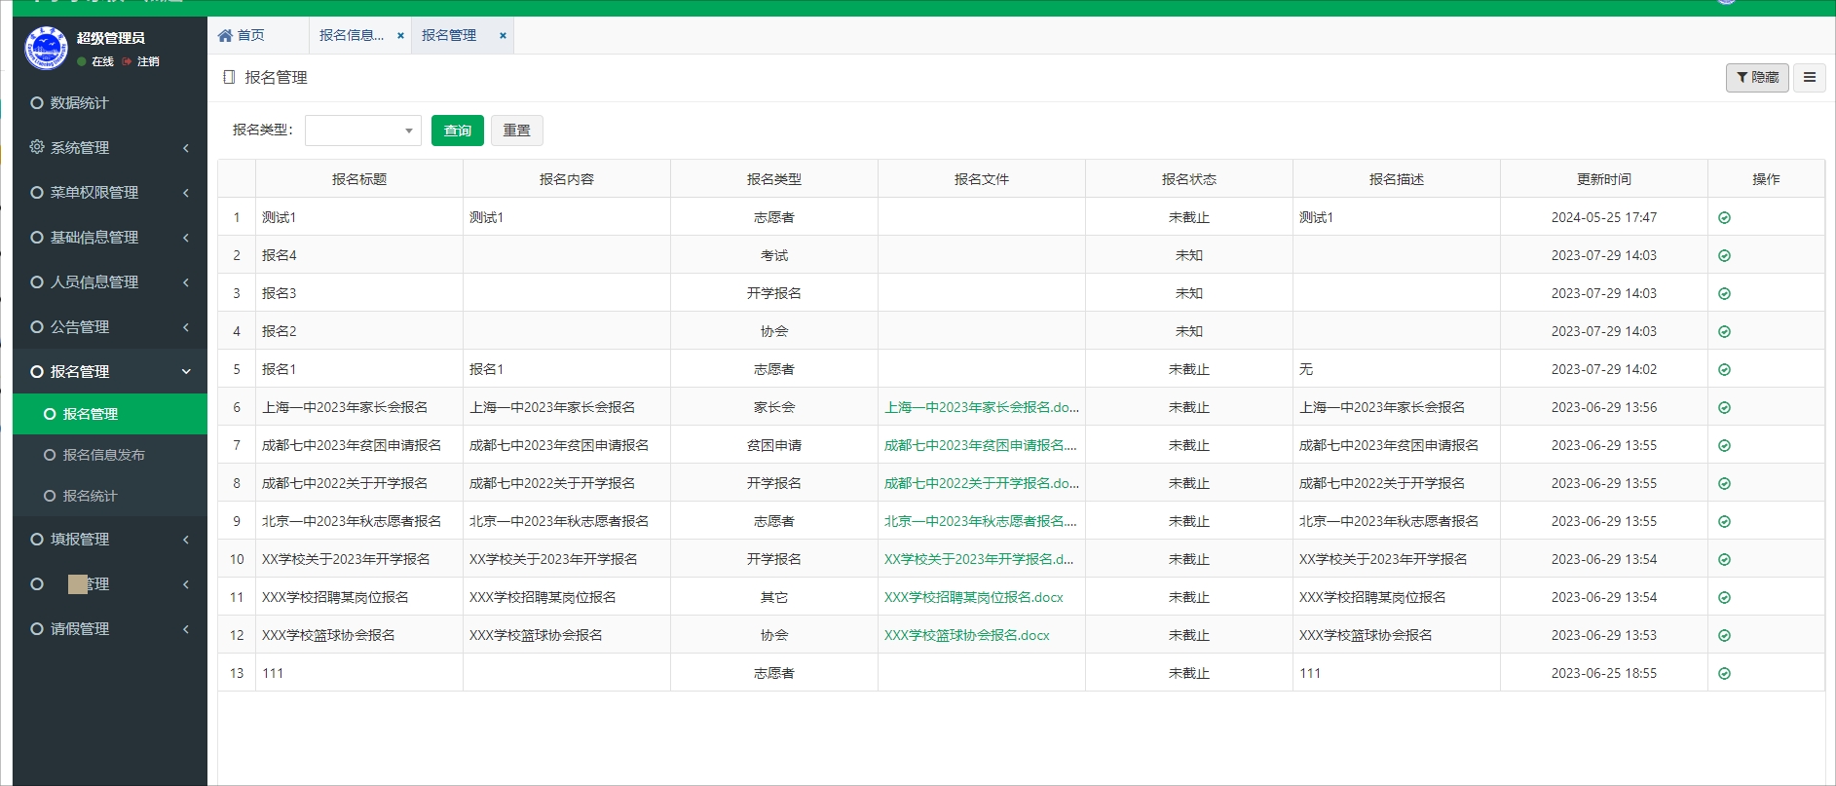The width and height of the screenshot is (1836, 786).
Task: Expand the 基础信息管理 menu
Action: click(x=110, y=237)
